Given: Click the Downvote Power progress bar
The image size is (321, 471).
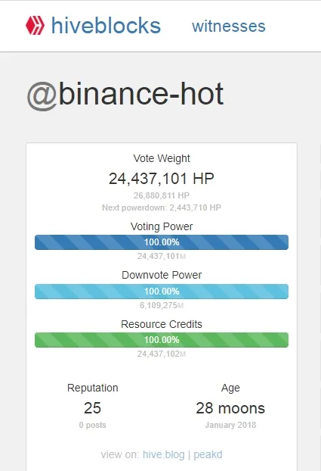Looking at the screenshot, I should click(162, 291).
